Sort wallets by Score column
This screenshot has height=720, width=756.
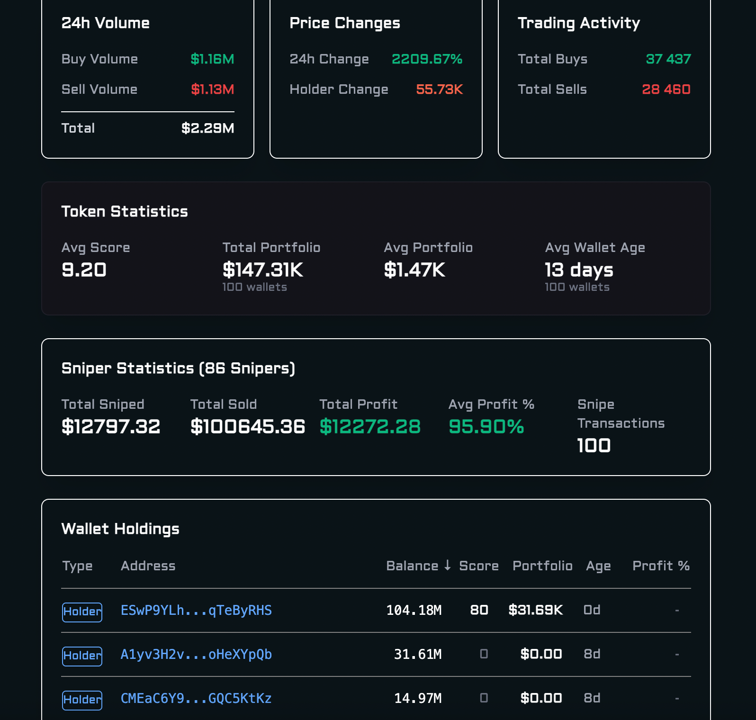pos(478,566)
